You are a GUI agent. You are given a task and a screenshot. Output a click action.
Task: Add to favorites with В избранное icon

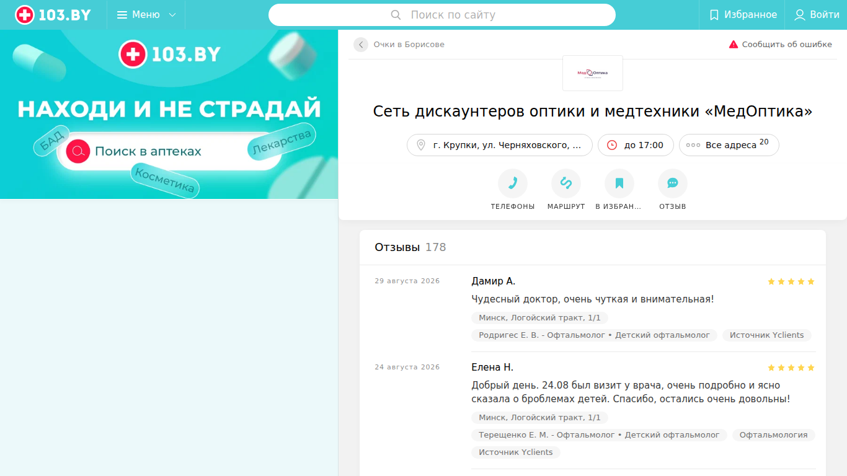(x=619, y=183)
